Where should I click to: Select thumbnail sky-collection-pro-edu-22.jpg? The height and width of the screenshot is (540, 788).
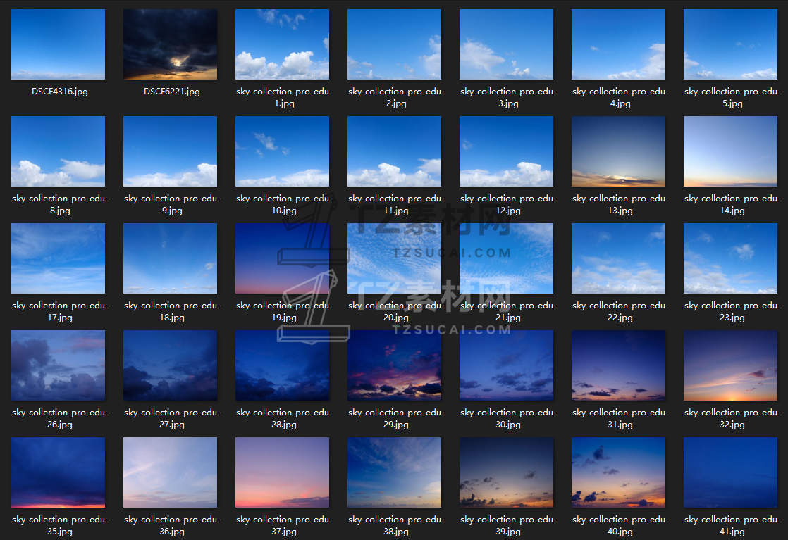619,258
